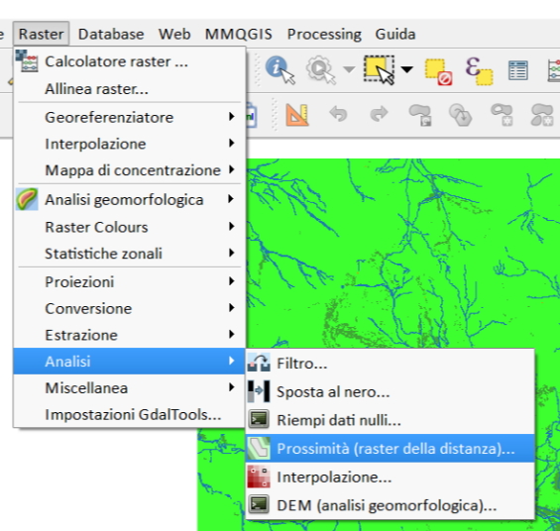Open the attribute table icon

517,70
